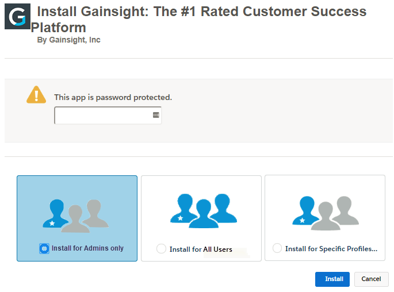Viewport: 394px width, 292px height.
Task: Click the 'Install for Specific Profiles...' label
Action: (331, 249)
